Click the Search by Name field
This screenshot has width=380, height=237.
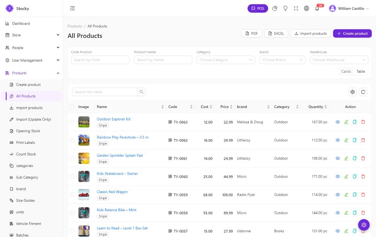(x=163, y=60)
